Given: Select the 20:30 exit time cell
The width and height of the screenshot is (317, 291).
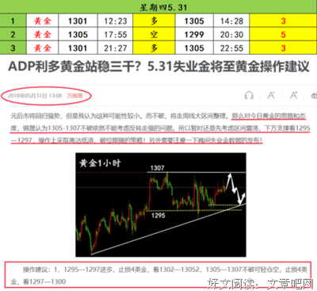Looking at the screenshot, I should click(x=231, y=35).
